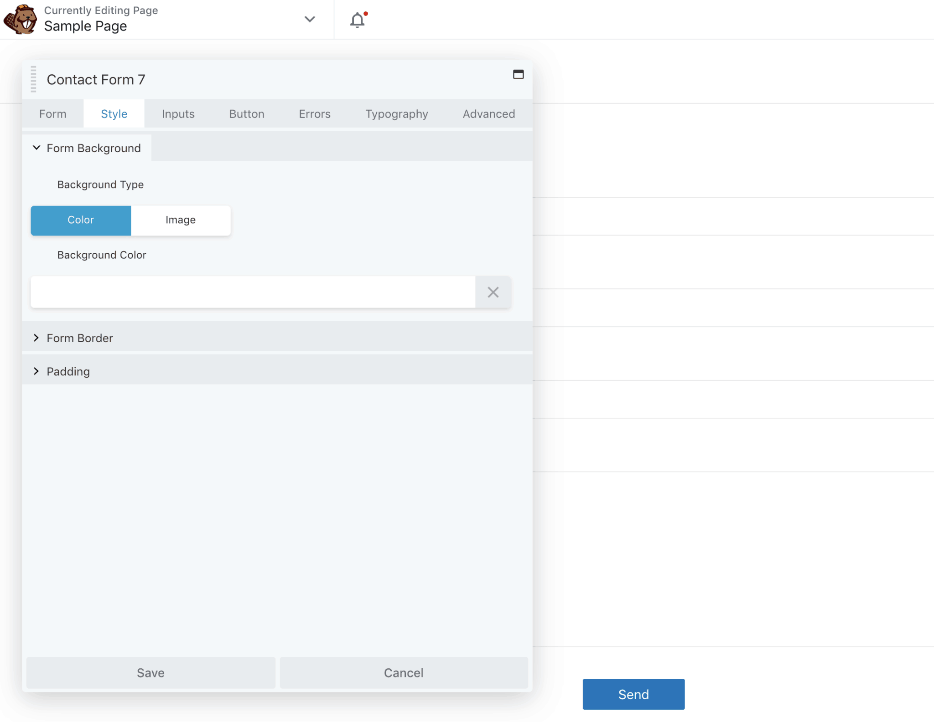Open notifications via the bell icon
The width and height of the screenshot is (934, 722).
click(358, 20)
